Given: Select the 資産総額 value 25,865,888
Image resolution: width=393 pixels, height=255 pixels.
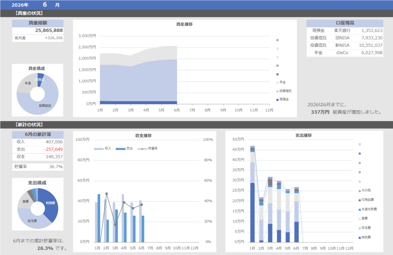Looking at the screenshot, I should tap(49, 31).
